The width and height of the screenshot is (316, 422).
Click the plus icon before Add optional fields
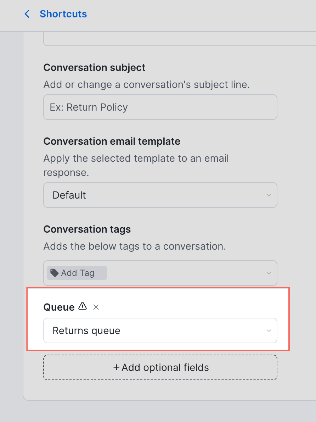tap(116, 367)
